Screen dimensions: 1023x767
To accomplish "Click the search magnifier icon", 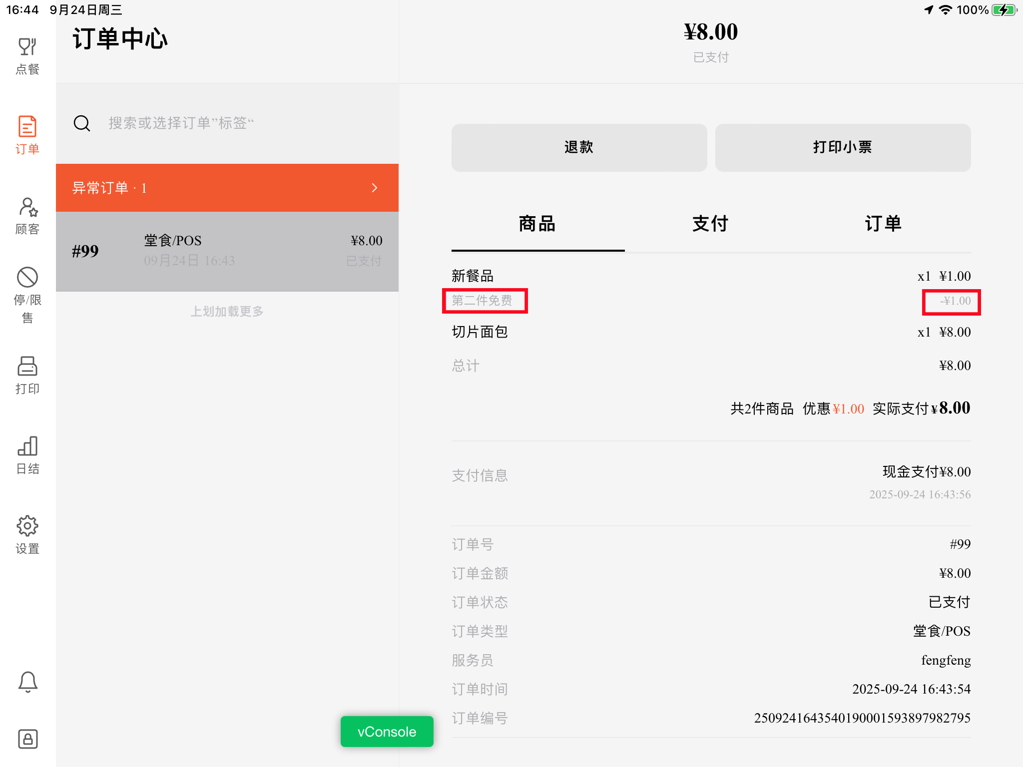I will click(x=82, y=123).
